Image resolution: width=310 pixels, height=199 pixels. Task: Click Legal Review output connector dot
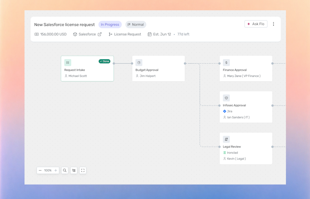click(x=272, y=147)
